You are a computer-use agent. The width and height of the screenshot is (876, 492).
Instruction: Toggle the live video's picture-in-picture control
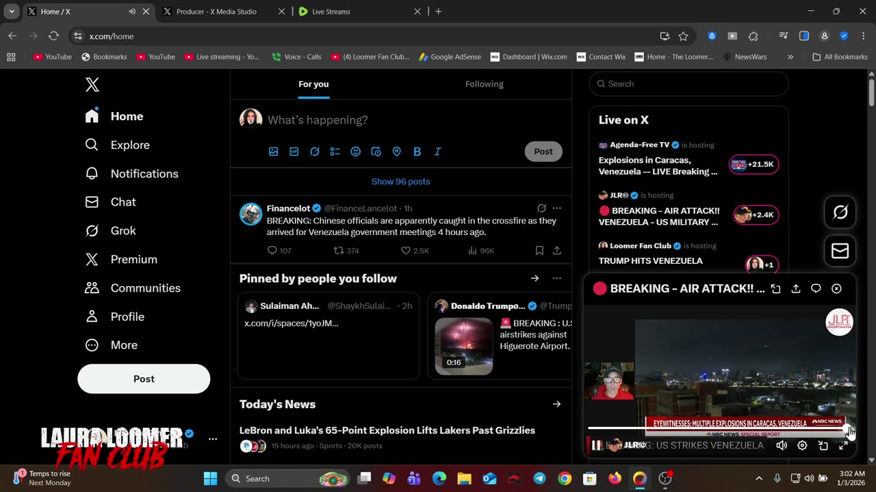pyautogui.click(x=823, y=446)
